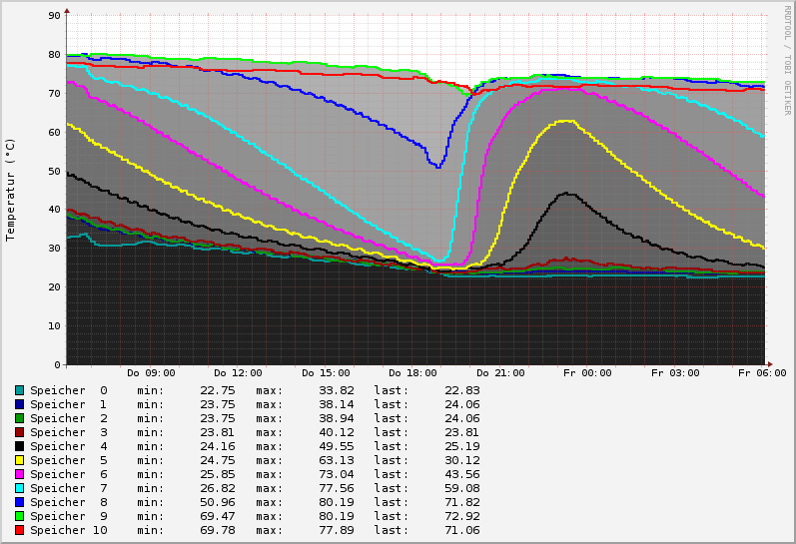The image size is (796, 544).
Task: Click Speicher 5 max value 63.13
Action: click(337, 460)
